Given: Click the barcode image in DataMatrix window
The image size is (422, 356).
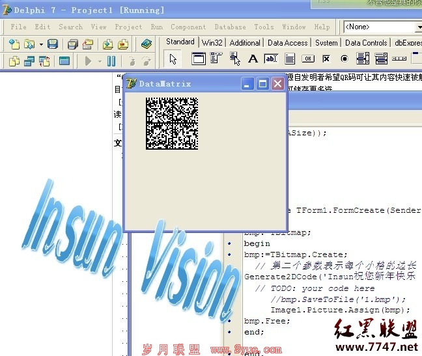Looking at the screenshot, I should (x=172, y=124).
